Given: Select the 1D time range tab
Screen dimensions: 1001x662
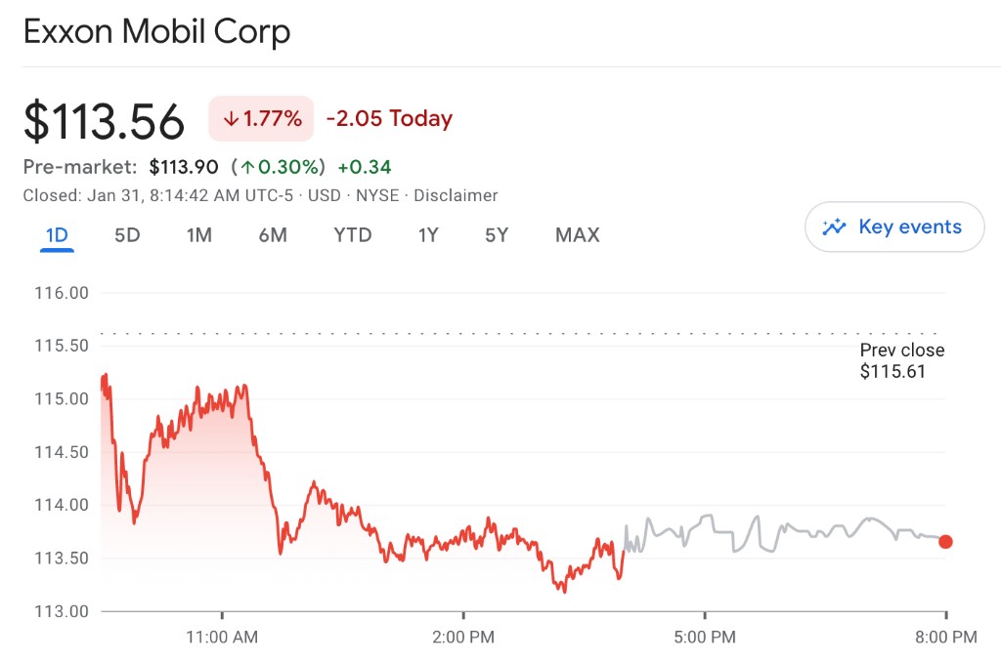Looking at the screenshot, I should tap(57, 235).
